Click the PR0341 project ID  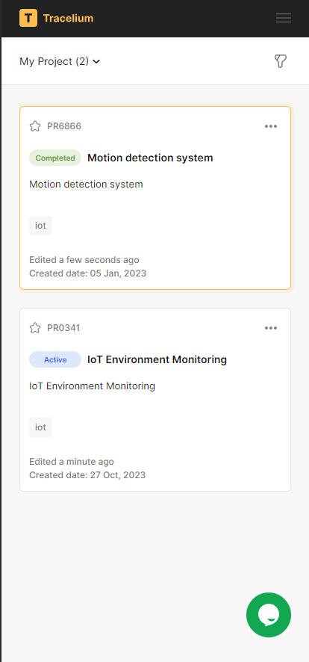(63, 328)
